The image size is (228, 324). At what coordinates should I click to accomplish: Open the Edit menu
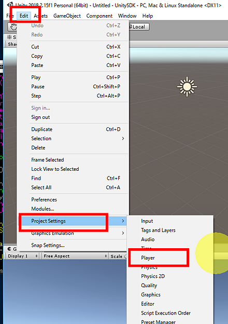(24, 16)
